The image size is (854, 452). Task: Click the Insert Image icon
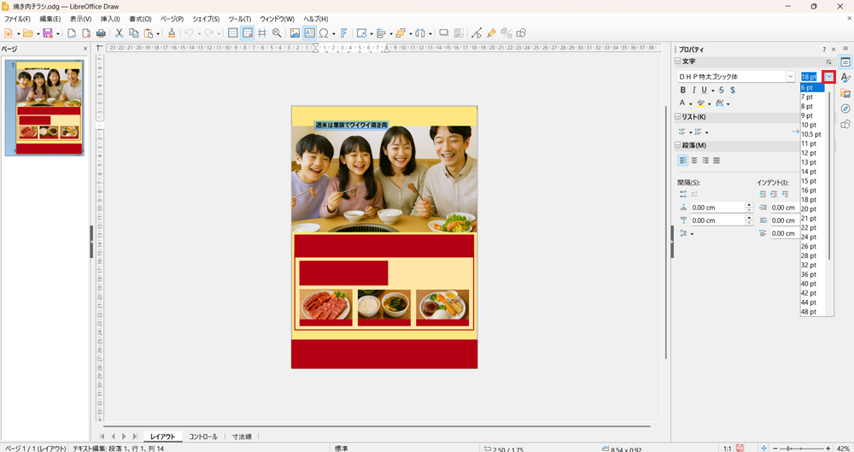coord(295,33)
